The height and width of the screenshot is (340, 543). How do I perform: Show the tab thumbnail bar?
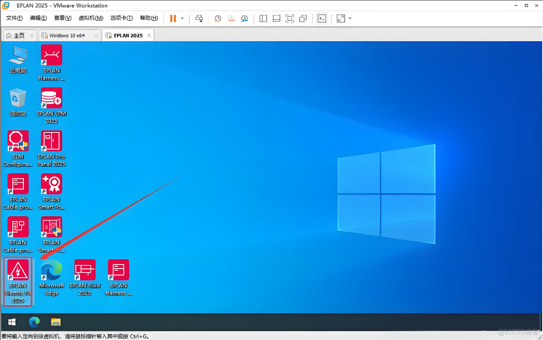click(x=276, y=18)
